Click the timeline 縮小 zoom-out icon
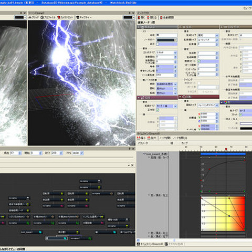This screenshot has width=252, height=252. pyautogui.click(x=139, y=138)
